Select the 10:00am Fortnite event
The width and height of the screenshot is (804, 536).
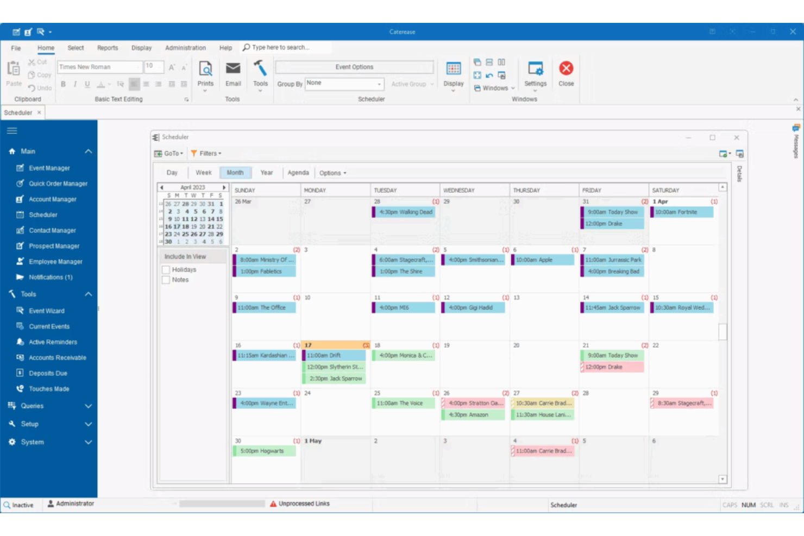point(682,212)
